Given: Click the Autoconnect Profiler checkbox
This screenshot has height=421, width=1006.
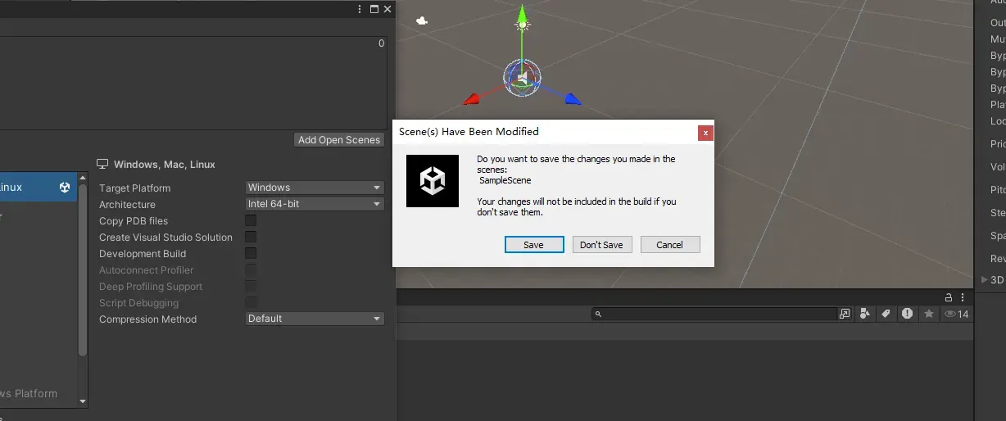Looking at the screenshot, I should click(x=251, y=269).
